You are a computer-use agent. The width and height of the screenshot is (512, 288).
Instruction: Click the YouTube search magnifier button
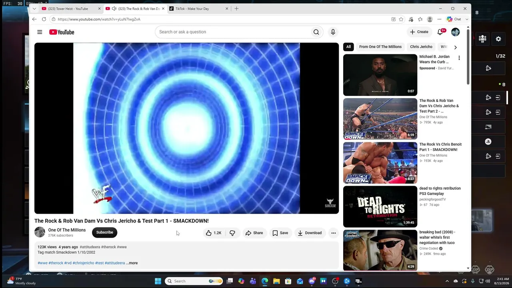(x=316, y=32)
